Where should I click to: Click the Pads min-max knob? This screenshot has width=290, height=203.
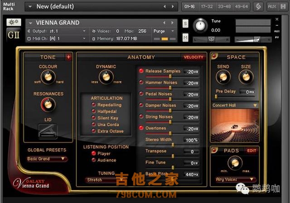[235, 163]
